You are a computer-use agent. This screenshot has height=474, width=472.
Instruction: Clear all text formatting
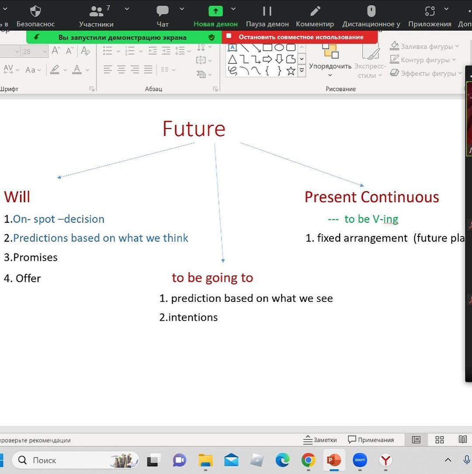[x=85, y=51]
